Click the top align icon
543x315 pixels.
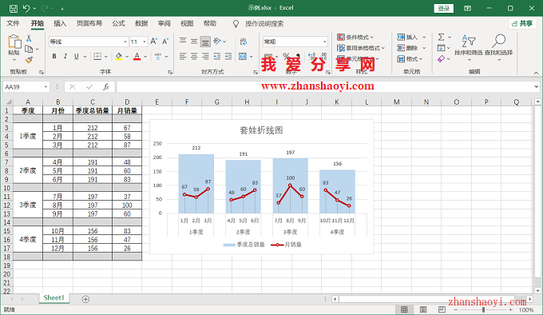pos(183,42)
